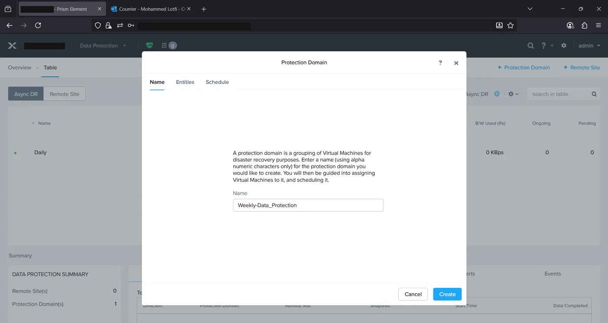The width and height of the screenshot is (608, 323).
Task: Click the + Protection Domain link
Action: coord(524,67)
